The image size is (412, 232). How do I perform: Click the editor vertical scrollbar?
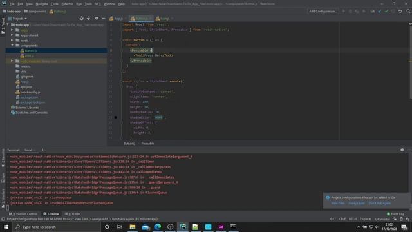(411, 61)
